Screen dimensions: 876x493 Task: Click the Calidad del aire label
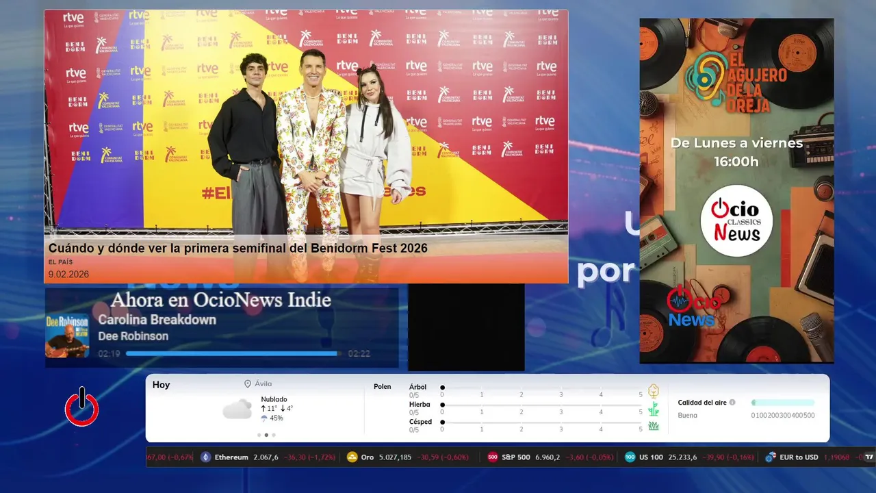tap(702, 403)
